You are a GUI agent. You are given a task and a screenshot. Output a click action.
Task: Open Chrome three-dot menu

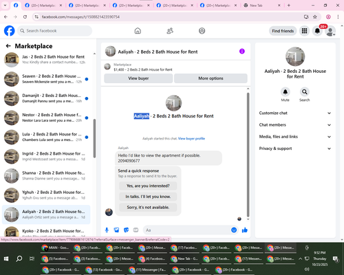click(x=338, y=16)
